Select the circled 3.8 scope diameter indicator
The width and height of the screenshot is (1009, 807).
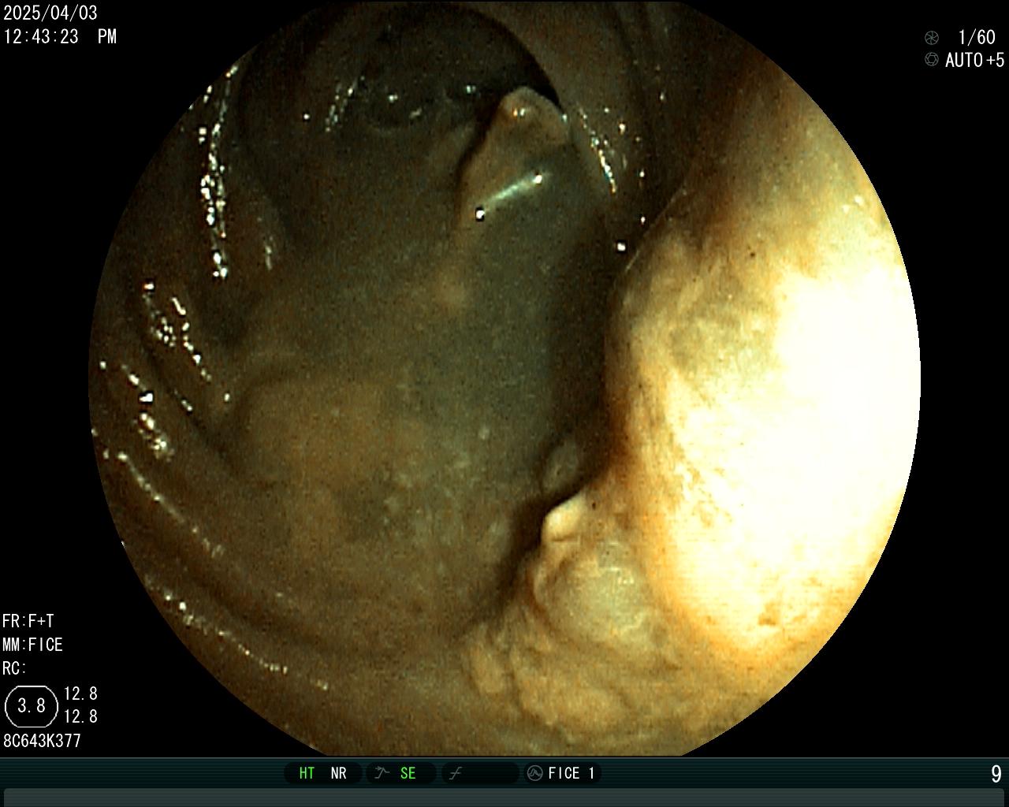click(32, 705)
